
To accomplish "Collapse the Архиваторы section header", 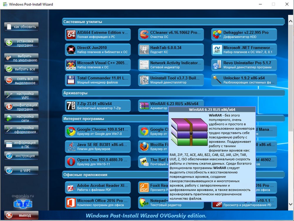I will pos(173,93).
